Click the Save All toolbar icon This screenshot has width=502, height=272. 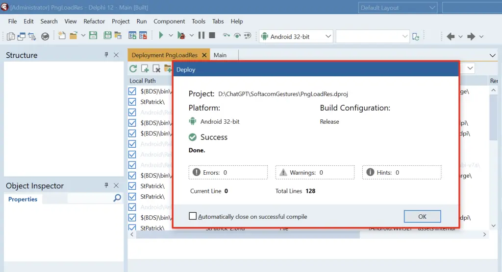pos(107,36)
